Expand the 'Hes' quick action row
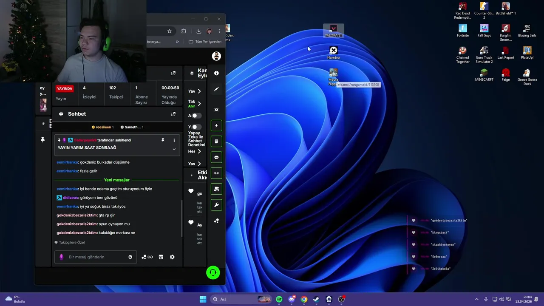This screenshot has width=544, height=306. point(195,151)
